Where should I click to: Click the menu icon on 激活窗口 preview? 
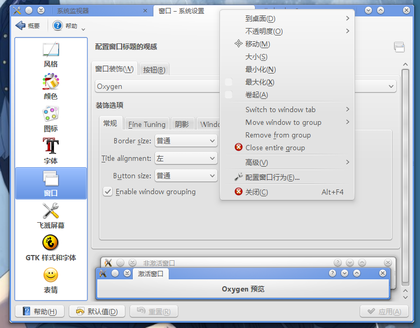(x=103, y=274)
